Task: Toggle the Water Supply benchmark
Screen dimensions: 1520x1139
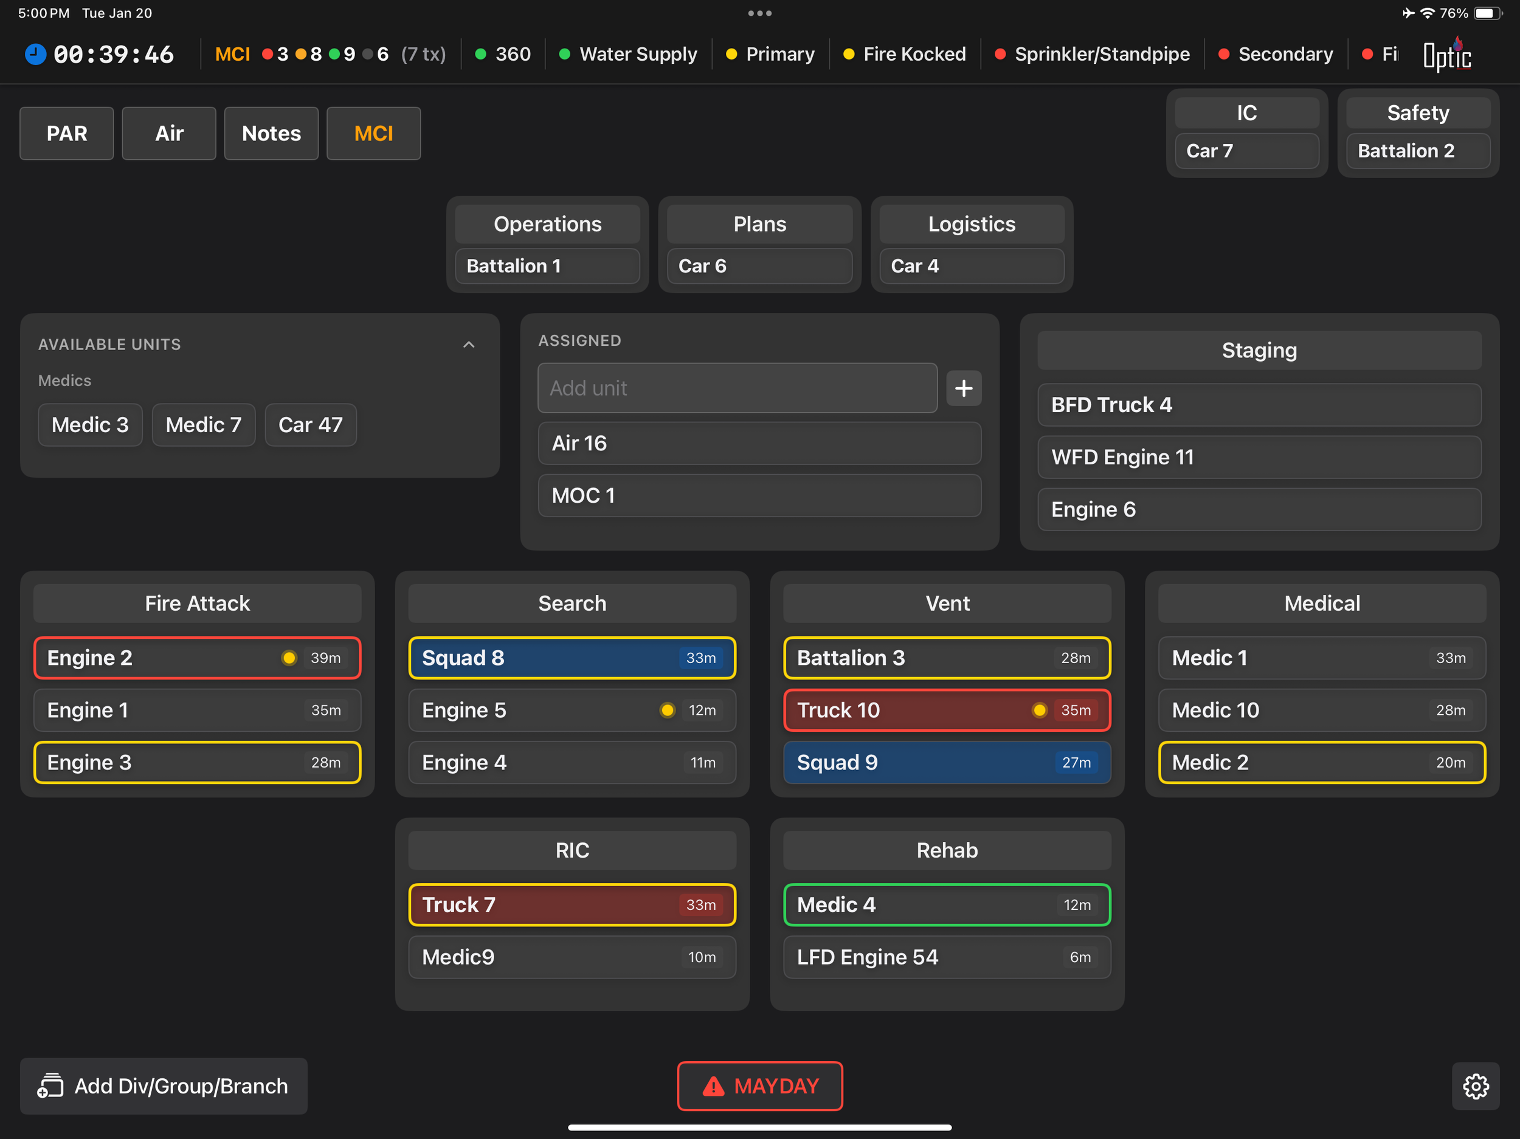Action: pyautogui.click(x=628, y=53)
